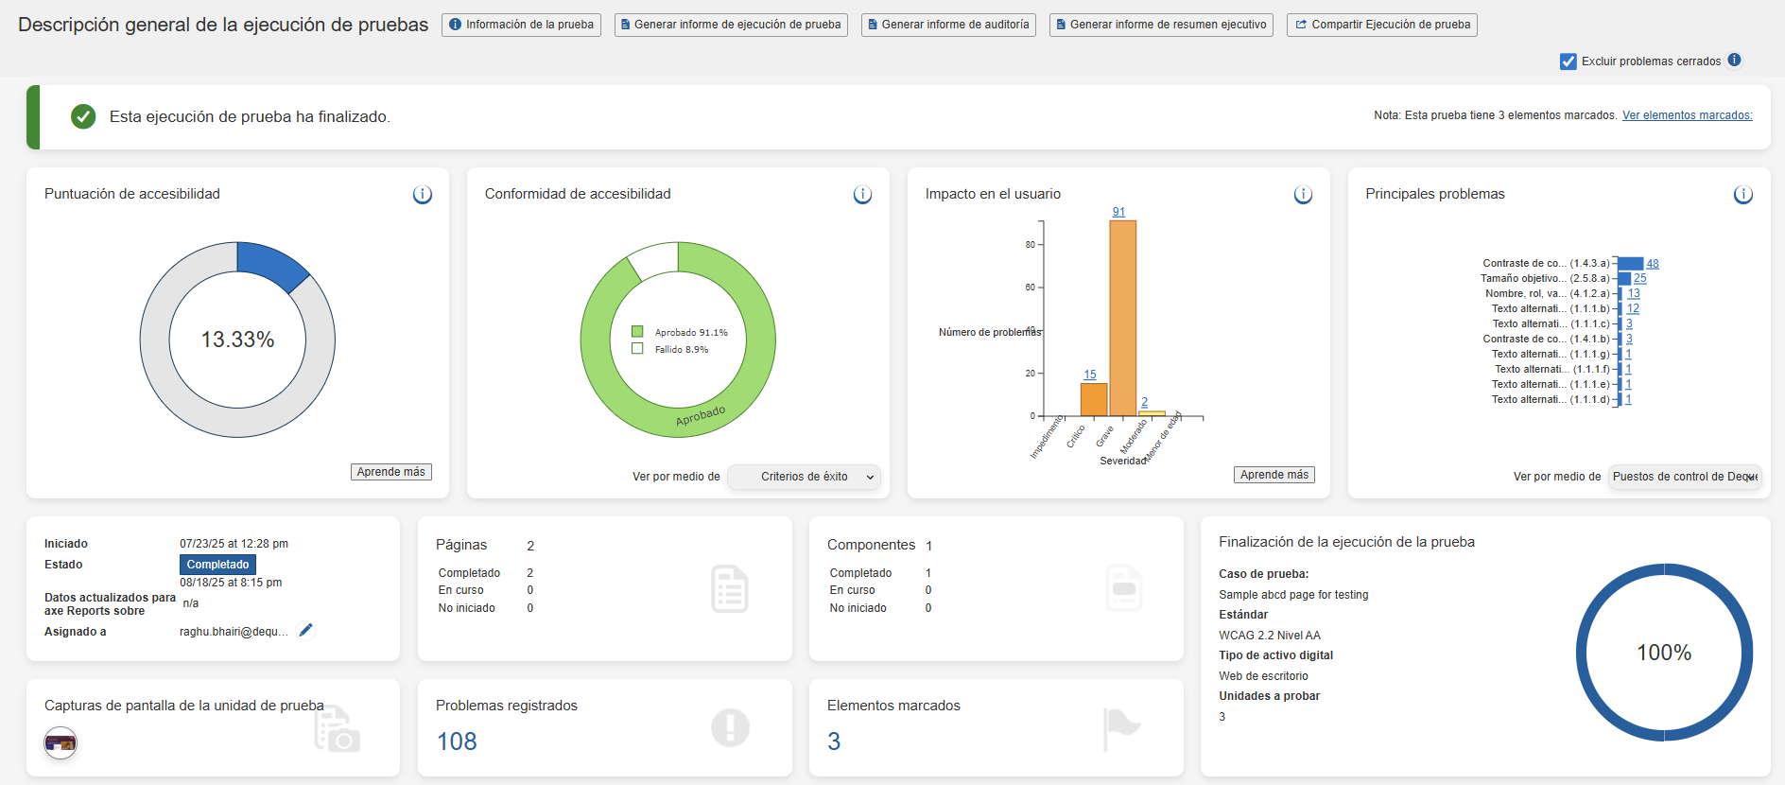The image size is (1785, 785).
Task: Click the flag icon in Elementos marcados
Action: pos(1121,728)
